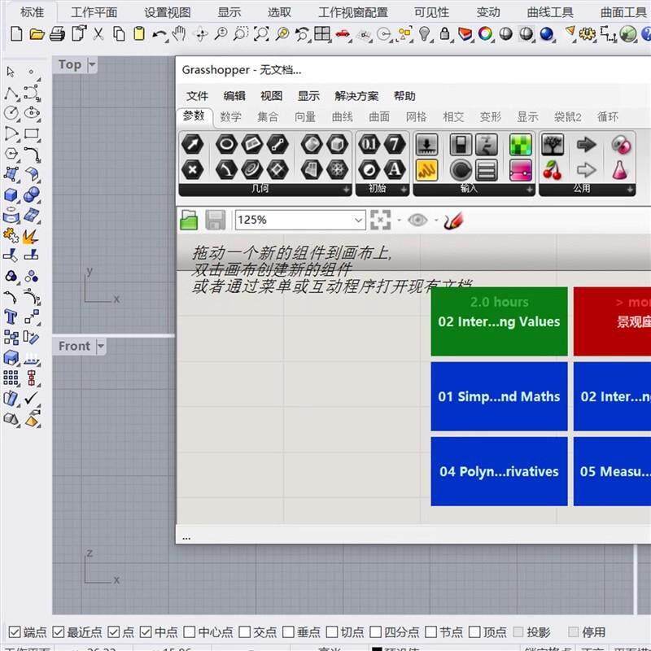Click the light bulb hide icon

click(x=424, y=33)
